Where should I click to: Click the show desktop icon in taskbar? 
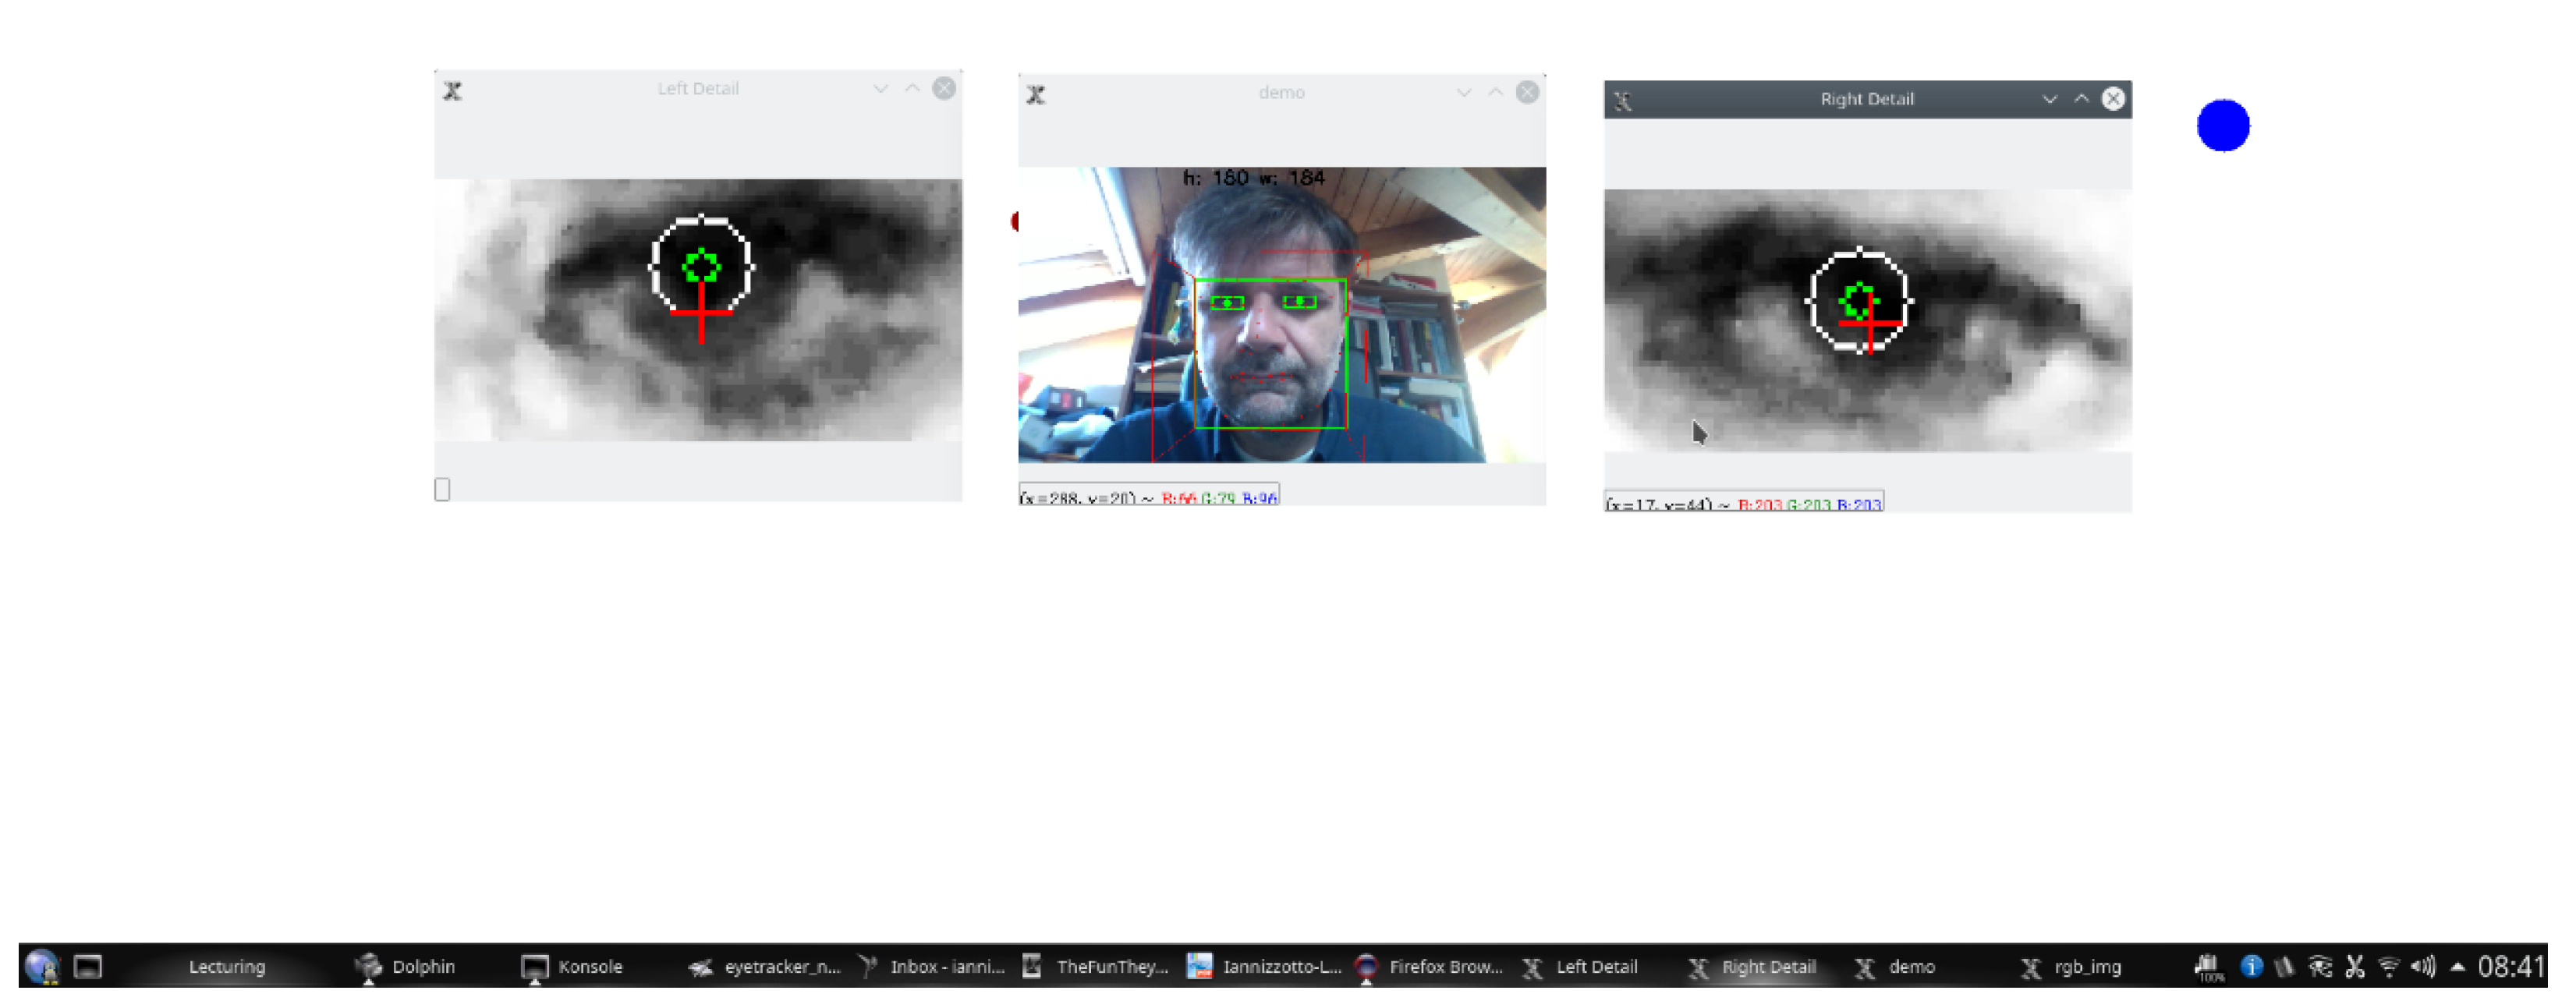tap(88, 966)
